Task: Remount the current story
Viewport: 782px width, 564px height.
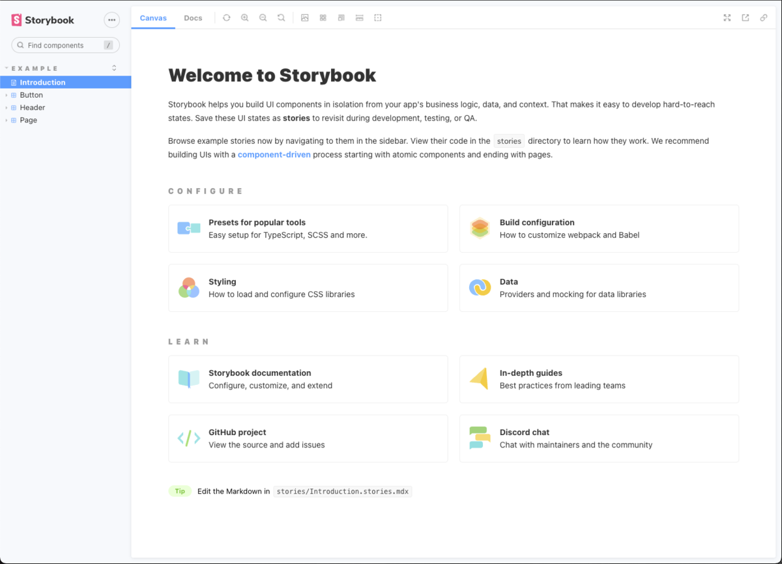Action: coord(226,18)
